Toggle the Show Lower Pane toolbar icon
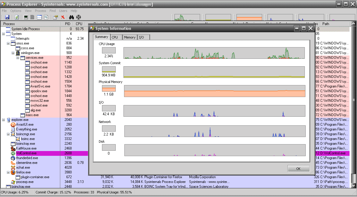This screenshot has height=197, width=357. coord(39,17)
